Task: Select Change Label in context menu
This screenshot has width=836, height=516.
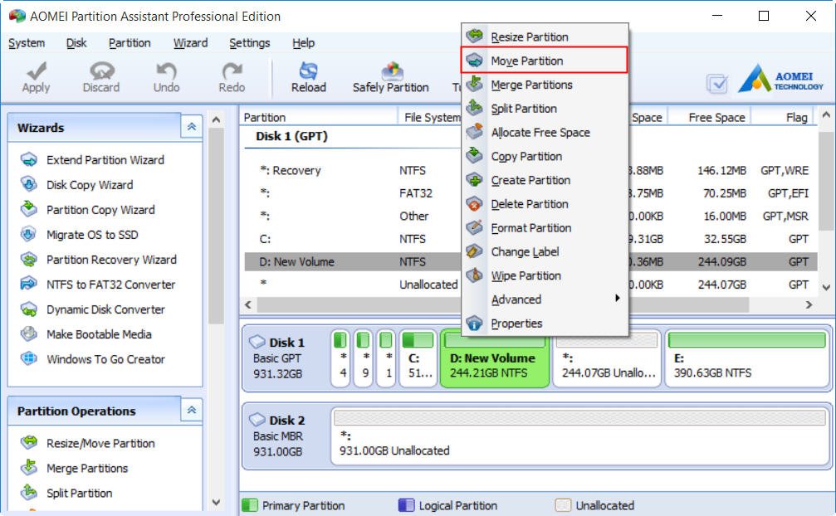Action: [x=545, y=252]
